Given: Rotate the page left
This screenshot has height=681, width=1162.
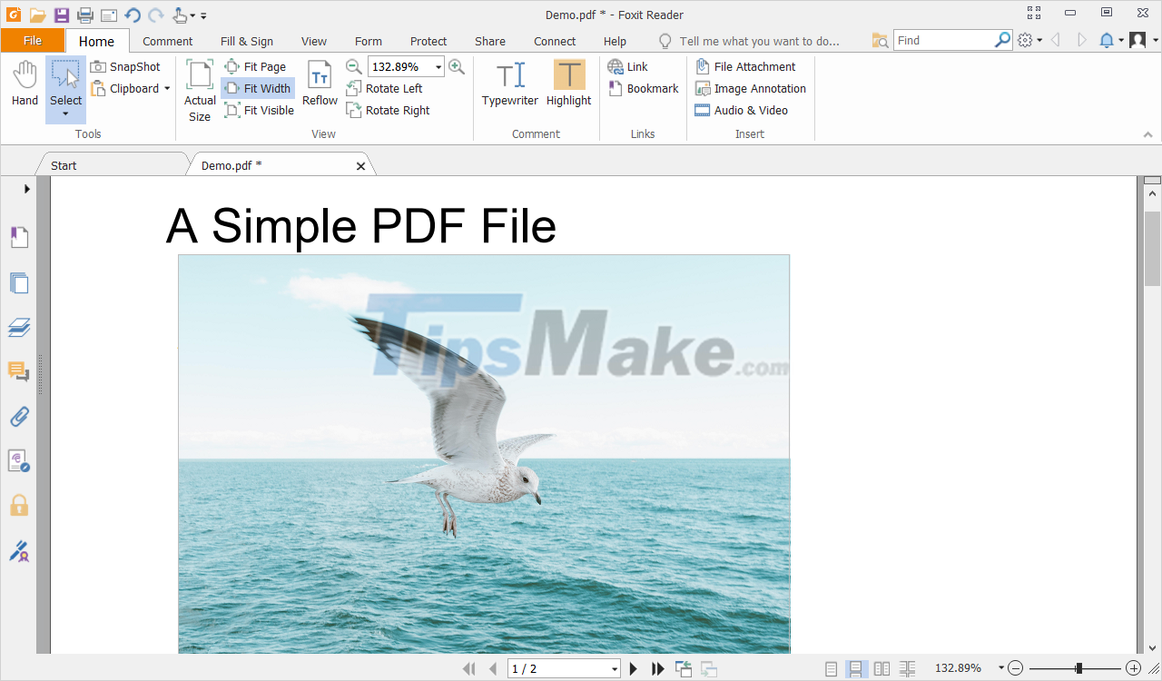Looking at the screenshot, I should pyautogui.click(x=391, y=88).
